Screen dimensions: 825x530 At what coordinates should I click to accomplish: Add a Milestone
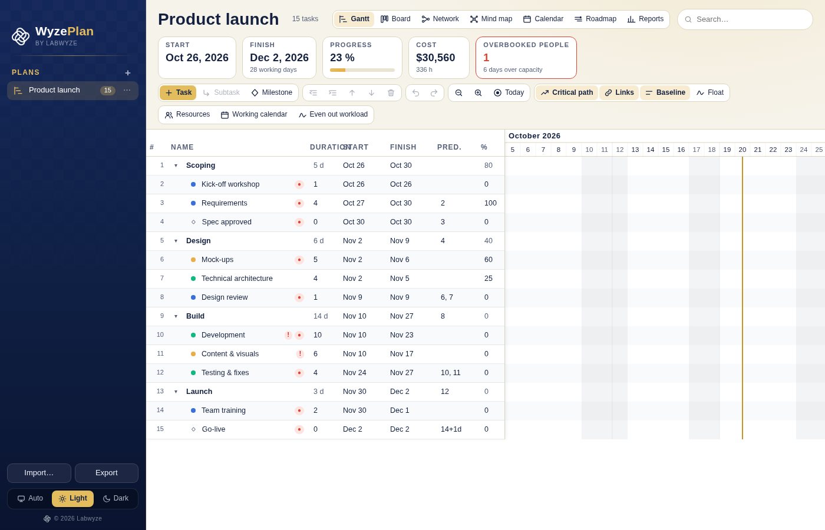pyautogui.click(x=272, y=92)
